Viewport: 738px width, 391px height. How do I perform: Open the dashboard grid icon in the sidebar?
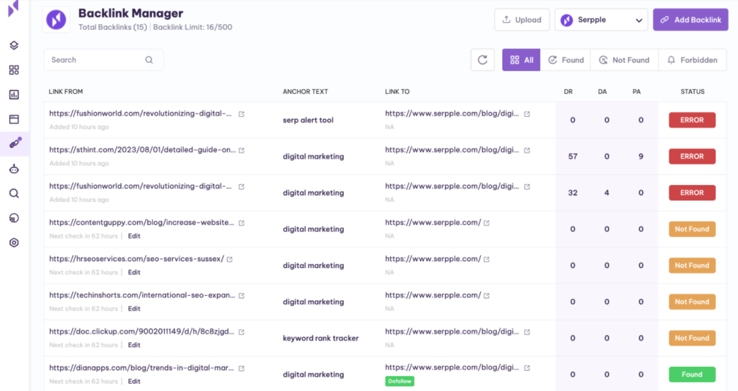point(14,70)
